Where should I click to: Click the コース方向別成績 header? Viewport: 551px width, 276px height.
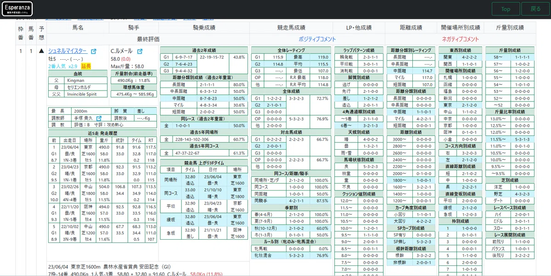[x=460, y=146]
